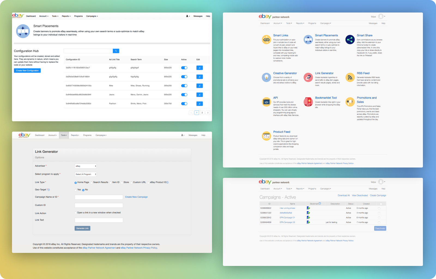Viewport: 436px width, 279px height.
Task: Click the felipe avatar in Campaigns panel
Action: pos(381,182)
